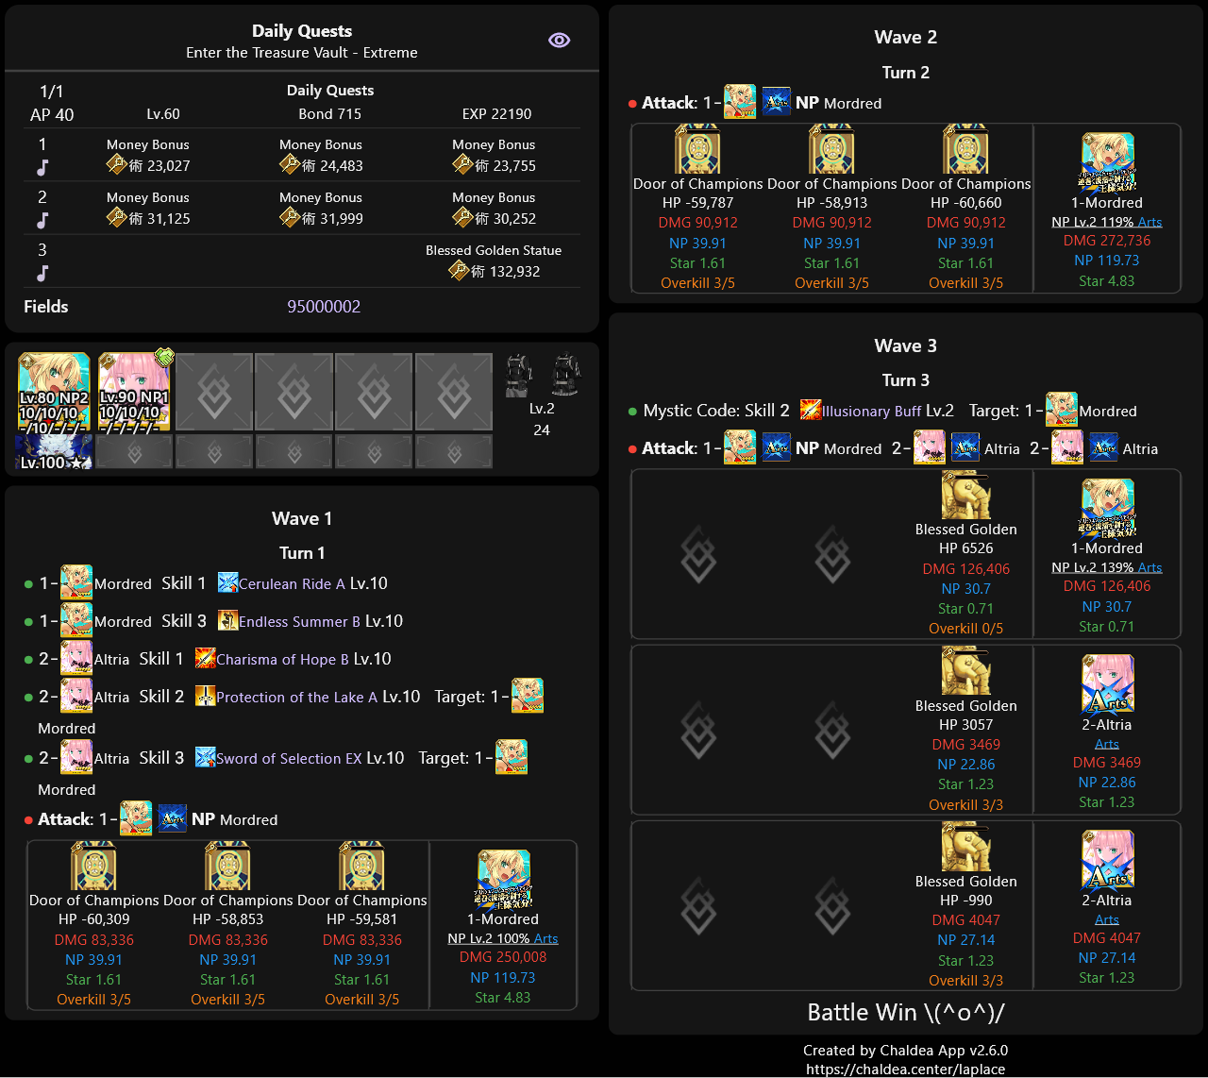
Task: Open Door of Champions icon with HP -58,853
Action: tap(227, 866)
